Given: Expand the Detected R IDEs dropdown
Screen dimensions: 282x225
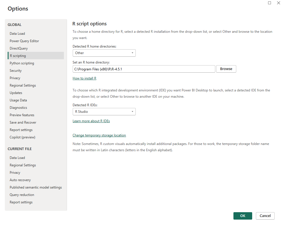Looking at the screenshot, I should click(x=104, y=112).
